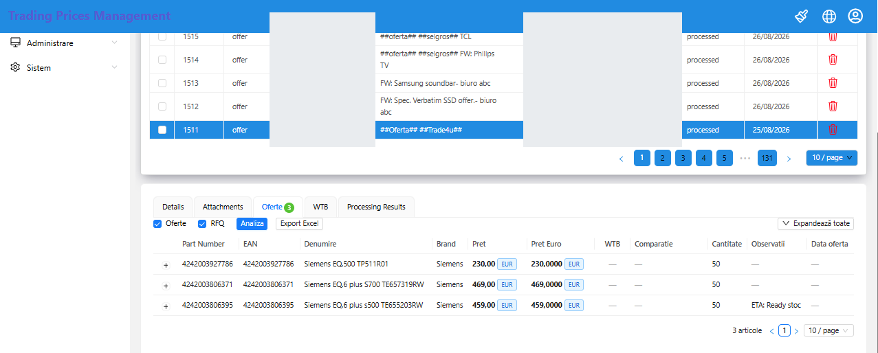
Task: Uncheck the Oferte filter checkbox
Action: (157, 224)
